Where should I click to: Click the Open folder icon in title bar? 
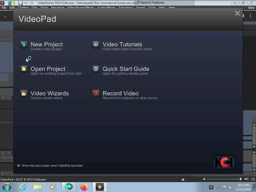(15, 3)
